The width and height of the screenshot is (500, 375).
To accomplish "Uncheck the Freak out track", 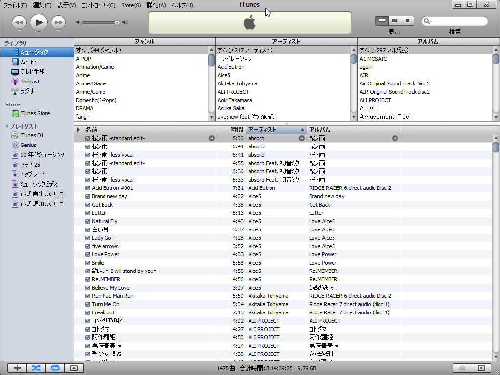I will (x=88, y=312).
